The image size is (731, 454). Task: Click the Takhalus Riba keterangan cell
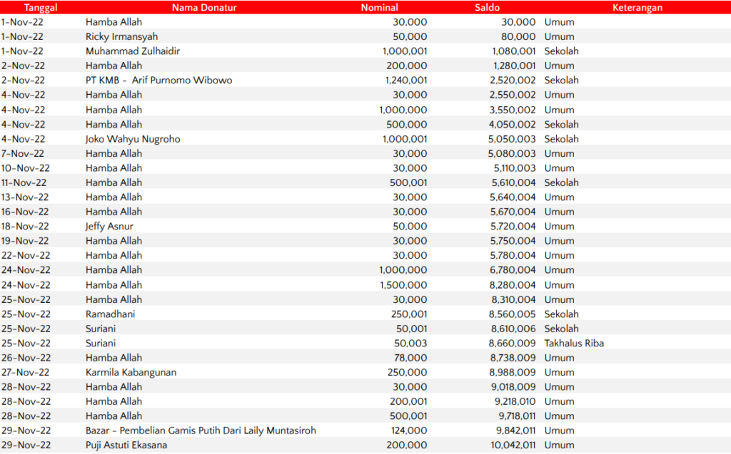tap(574, 344)
